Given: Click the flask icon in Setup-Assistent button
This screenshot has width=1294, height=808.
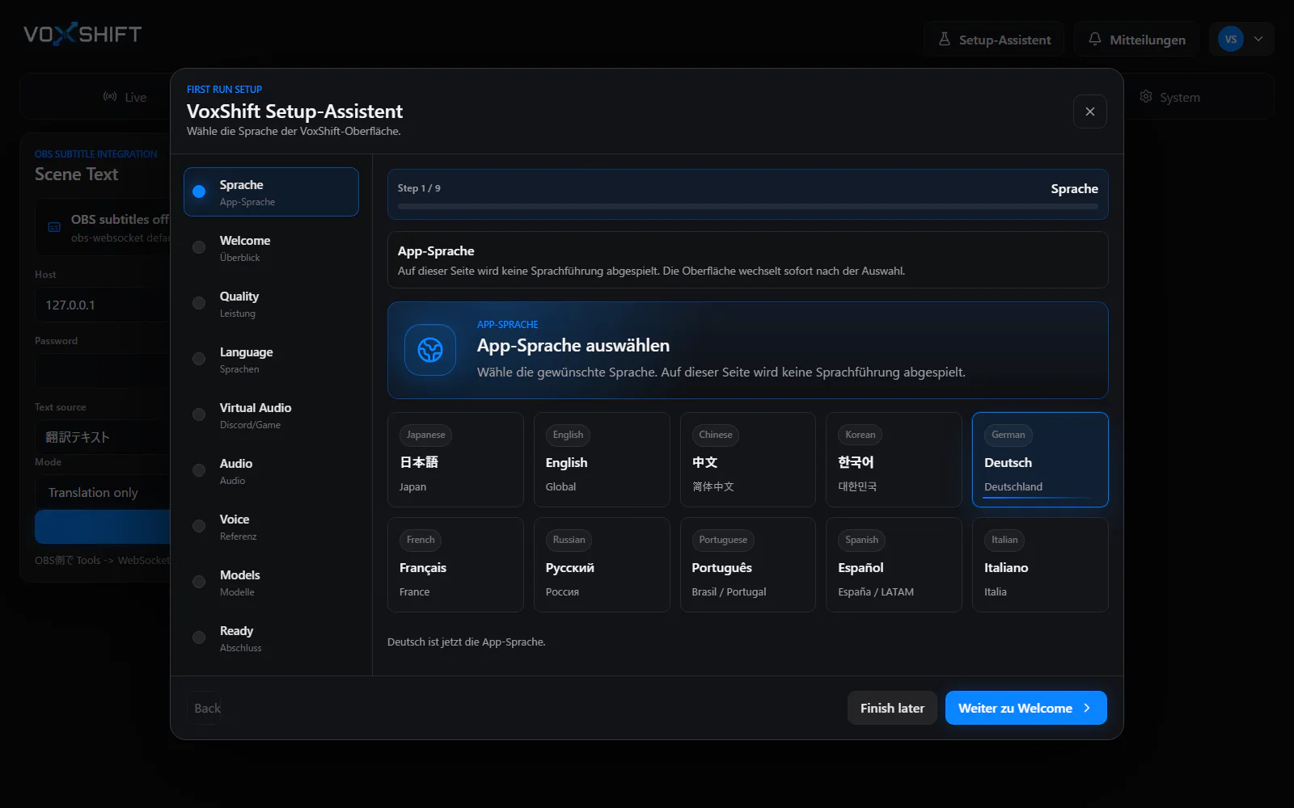Looking at the screenshot, I should pyautogui.click(x=944, y=39).
